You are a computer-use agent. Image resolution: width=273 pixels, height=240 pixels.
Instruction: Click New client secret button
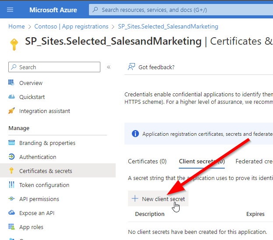pos(158,198)
